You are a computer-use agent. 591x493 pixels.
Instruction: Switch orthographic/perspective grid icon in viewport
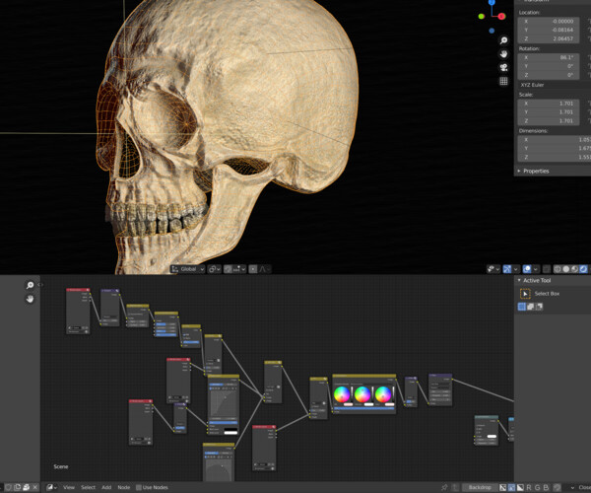[x=503, y=81]
